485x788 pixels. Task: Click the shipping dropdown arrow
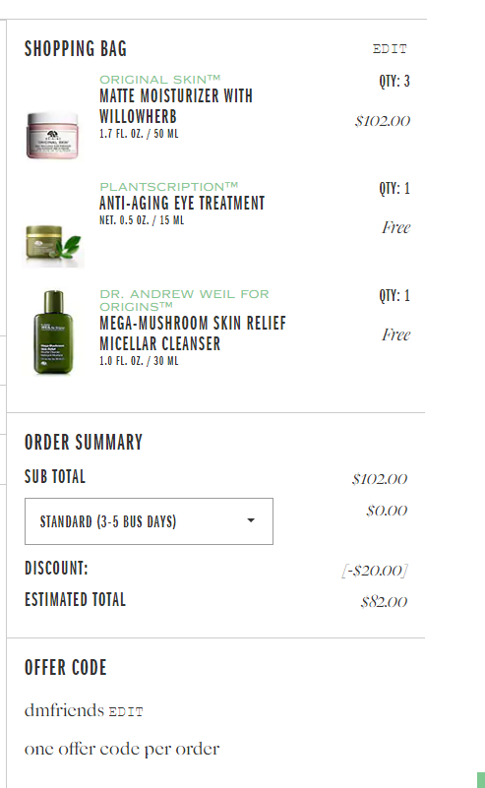point(251,520)
